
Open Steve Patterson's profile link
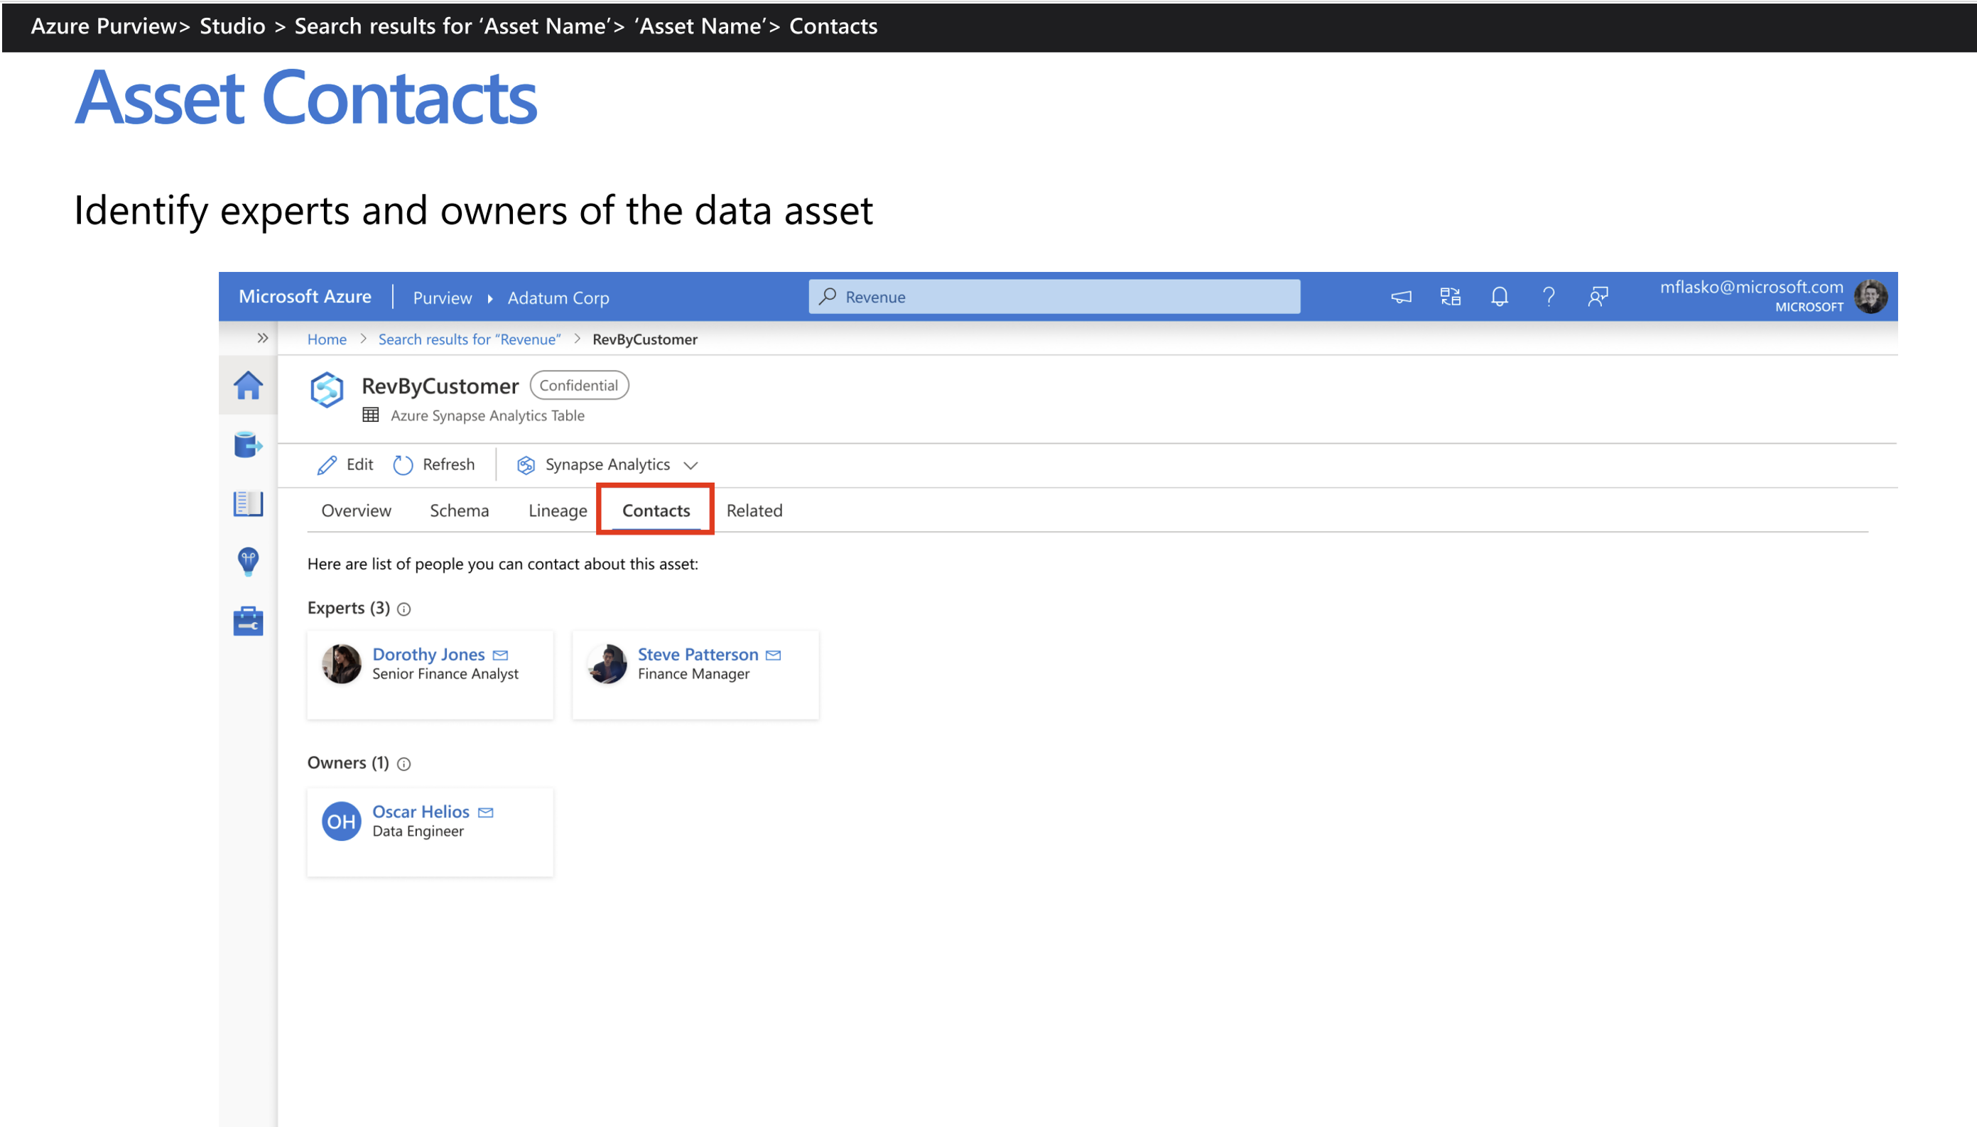[698, 654]
